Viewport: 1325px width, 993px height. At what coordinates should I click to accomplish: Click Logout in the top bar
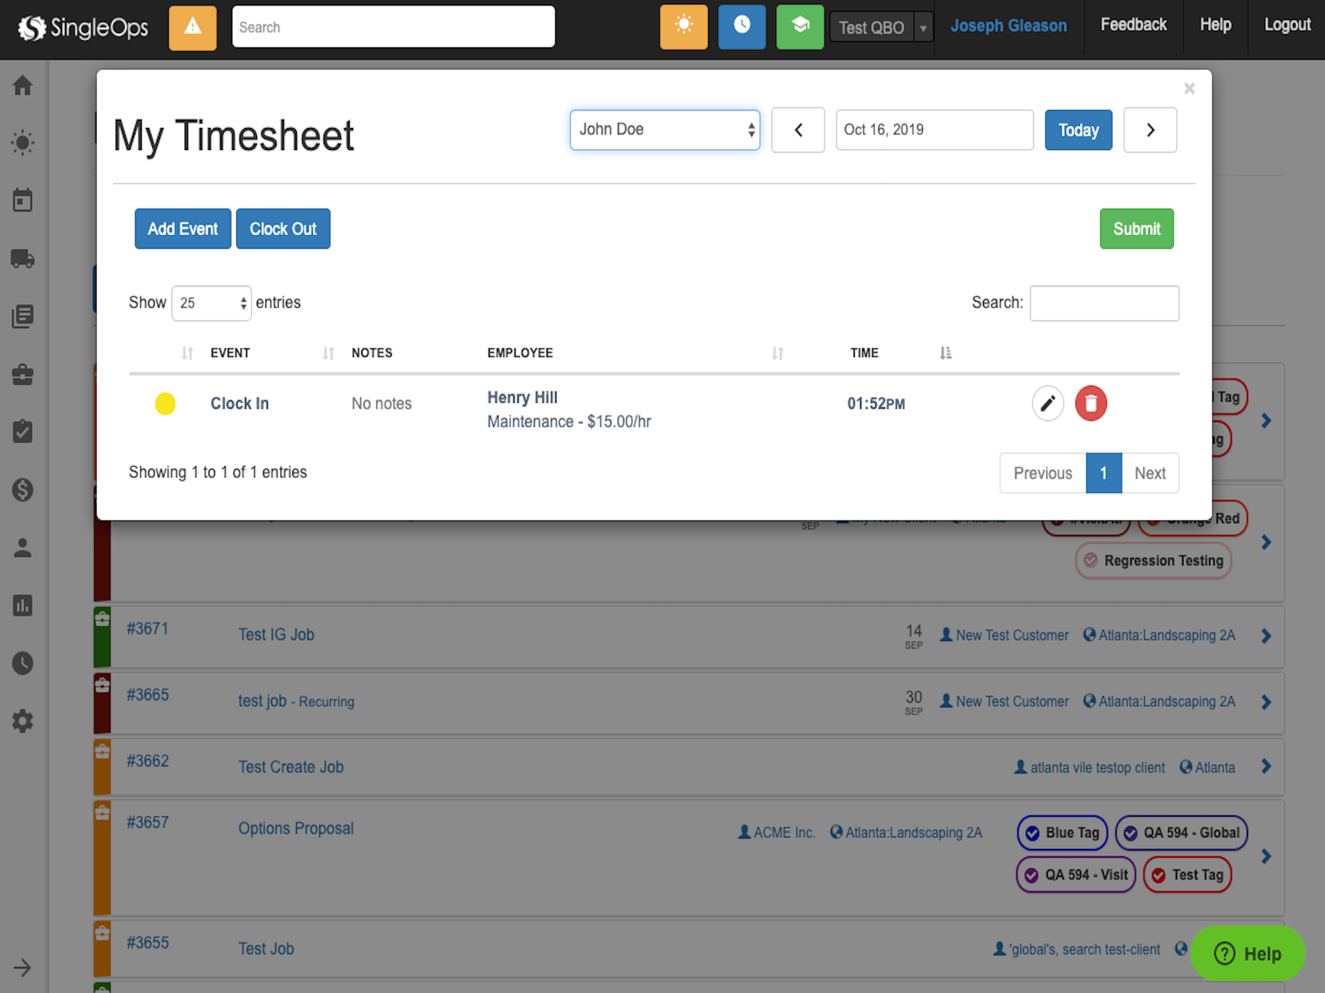coord(1287,25)
